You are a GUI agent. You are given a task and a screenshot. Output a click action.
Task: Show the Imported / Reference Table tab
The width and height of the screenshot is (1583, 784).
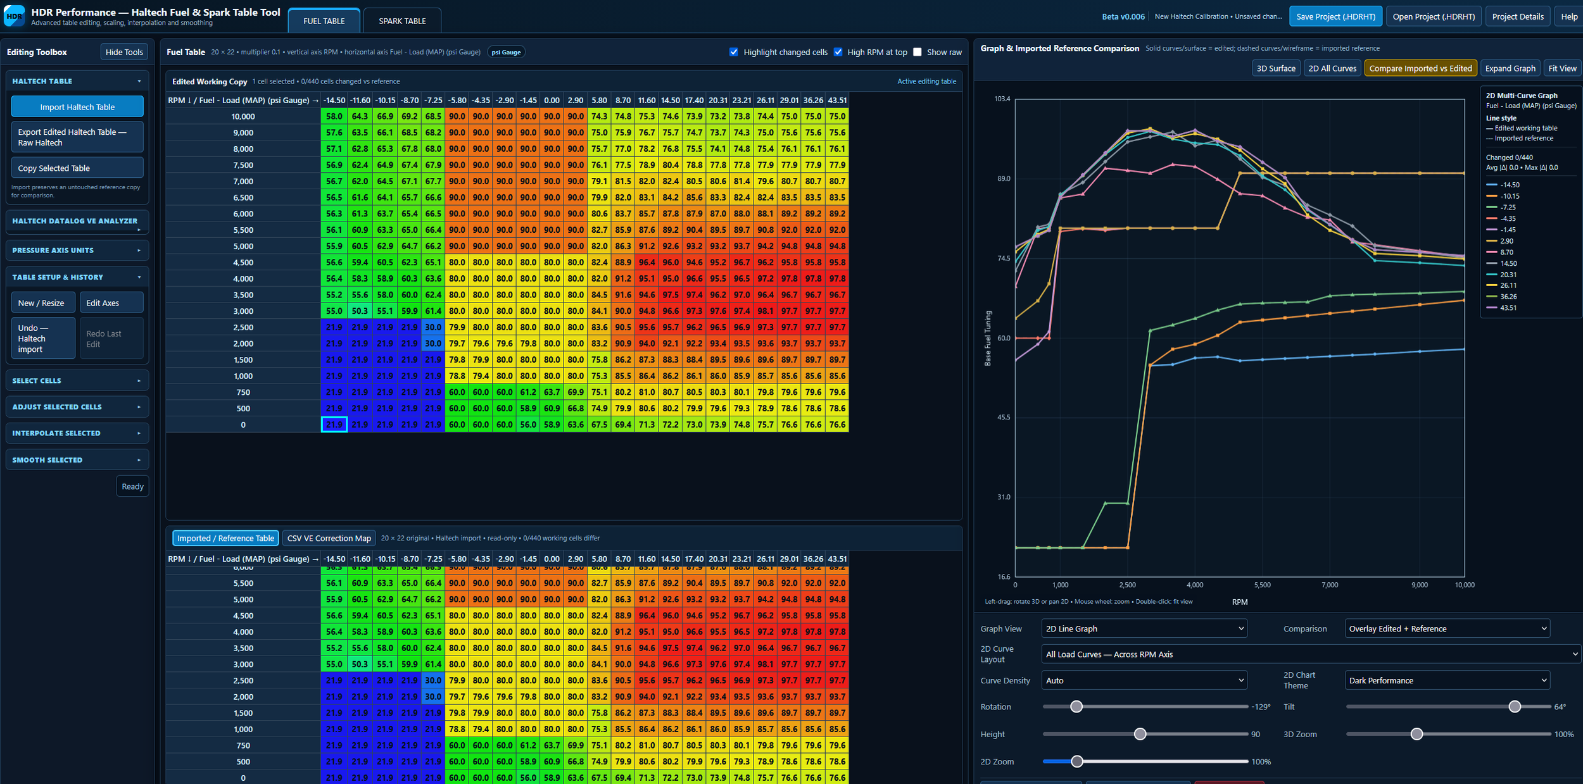(x=225, y=538)
